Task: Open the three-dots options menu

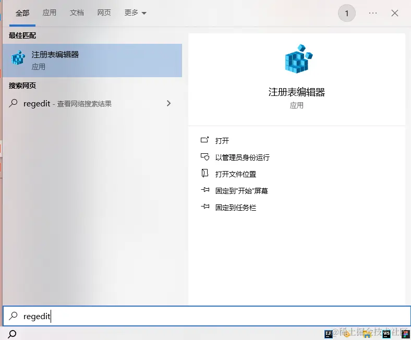Action: [373, 13]
